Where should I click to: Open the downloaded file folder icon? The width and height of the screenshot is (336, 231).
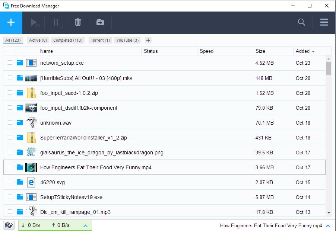pyautogui.click(x=100, y=22)
